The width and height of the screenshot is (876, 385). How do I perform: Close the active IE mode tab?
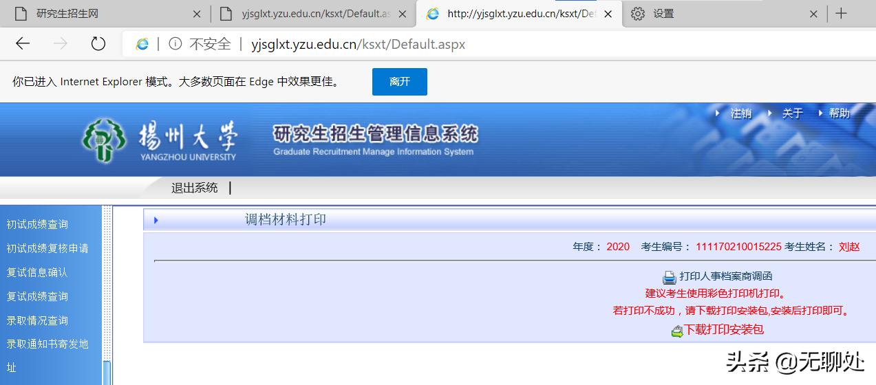(608, 14)
